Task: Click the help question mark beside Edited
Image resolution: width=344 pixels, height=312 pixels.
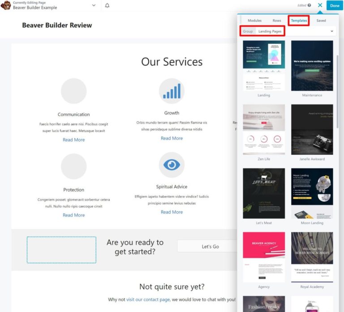Action: click(309, 5)
